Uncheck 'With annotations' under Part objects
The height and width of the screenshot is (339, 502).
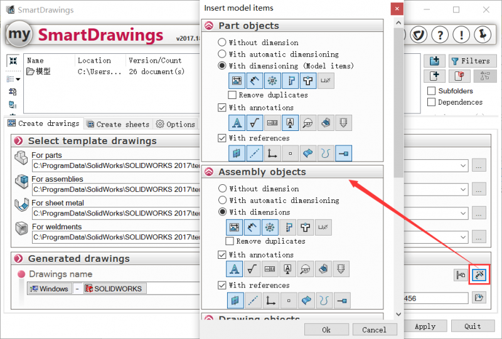[x=222, y=107]
